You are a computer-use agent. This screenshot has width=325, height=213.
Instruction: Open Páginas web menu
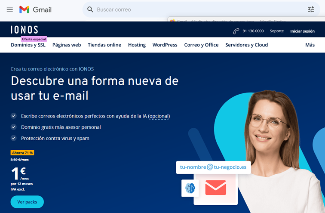67,45
